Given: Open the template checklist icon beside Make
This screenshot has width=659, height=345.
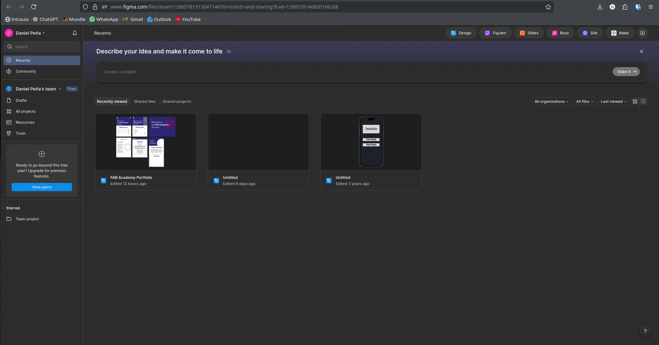Looking at the screenshot, I should tap(643, 33).
